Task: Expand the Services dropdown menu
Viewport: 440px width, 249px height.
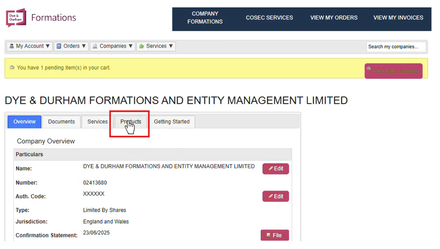Action: 156,46
